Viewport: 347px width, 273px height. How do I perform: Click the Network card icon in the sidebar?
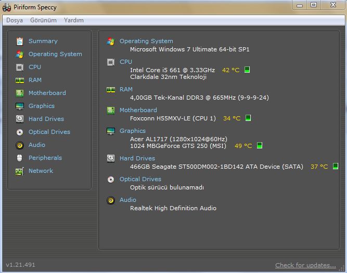click(x=20, y=171)
